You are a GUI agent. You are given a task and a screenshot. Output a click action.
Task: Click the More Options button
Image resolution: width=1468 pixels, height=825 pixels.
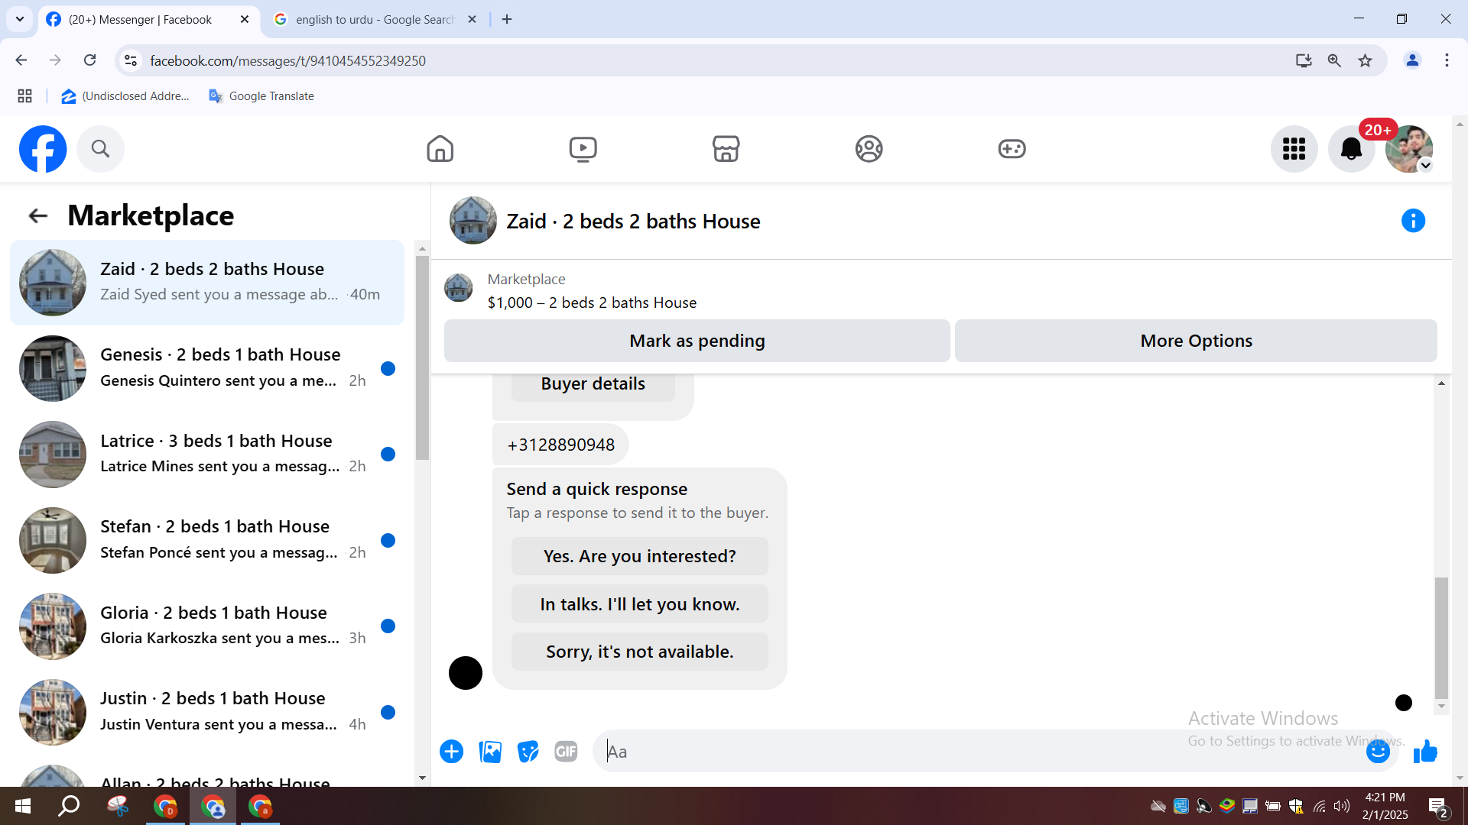pyautogui.click(x=1196, y=341)
